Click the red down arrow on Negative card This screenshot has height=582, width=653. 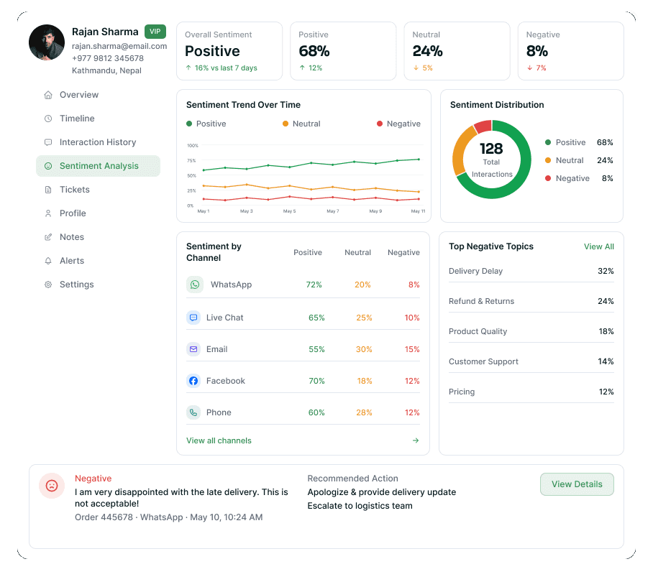click(x=530, y=68)
